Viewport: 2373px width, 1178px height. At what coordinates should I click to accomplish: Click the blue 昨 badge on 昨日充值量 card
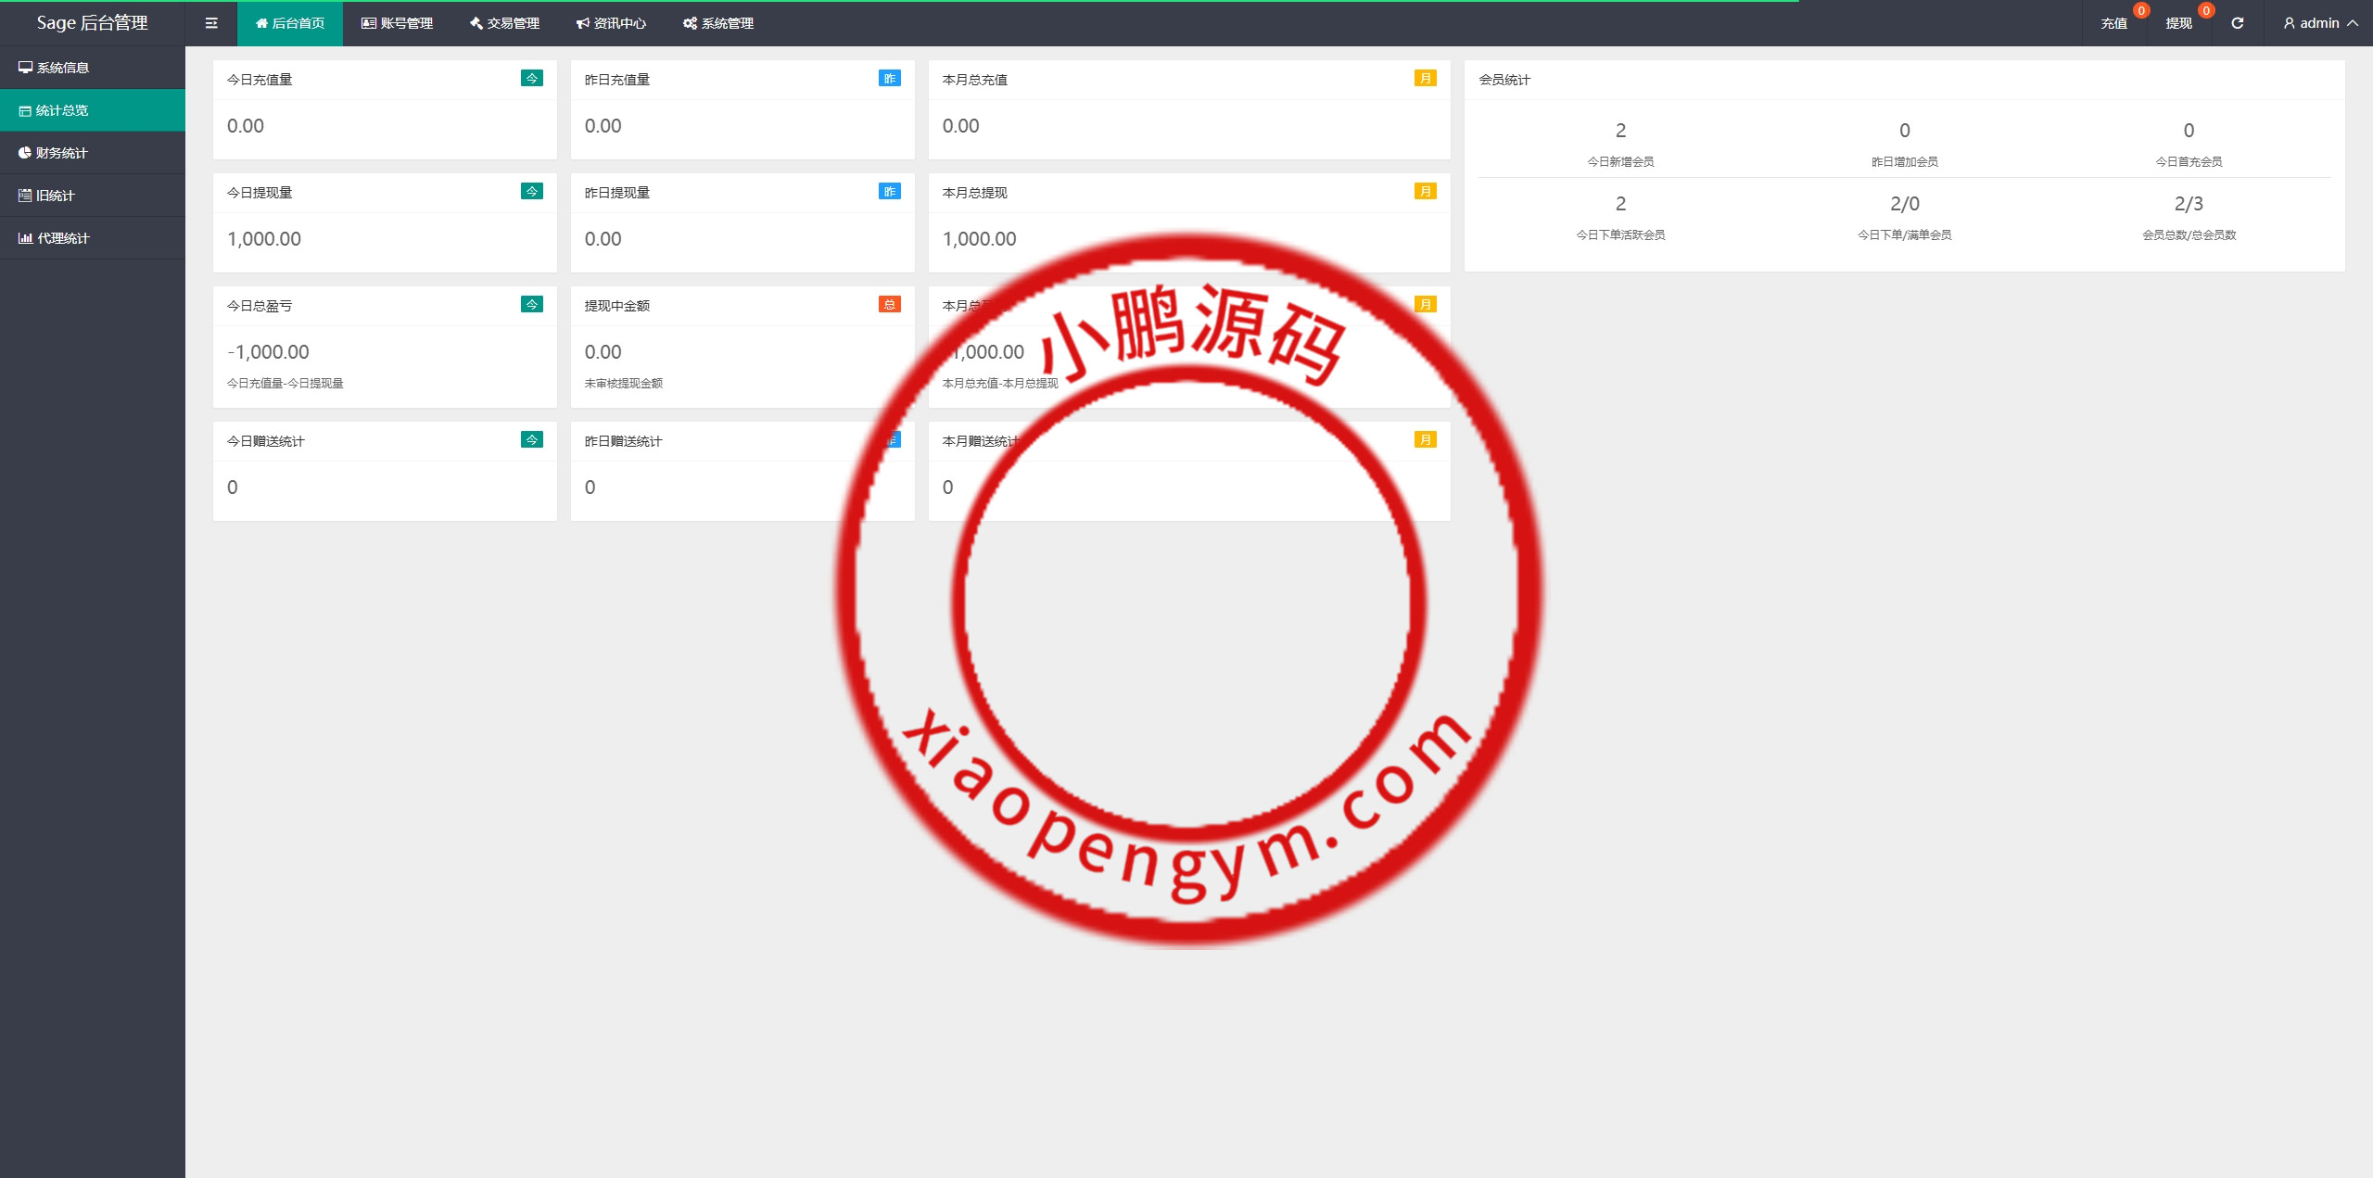pos(889,79)
